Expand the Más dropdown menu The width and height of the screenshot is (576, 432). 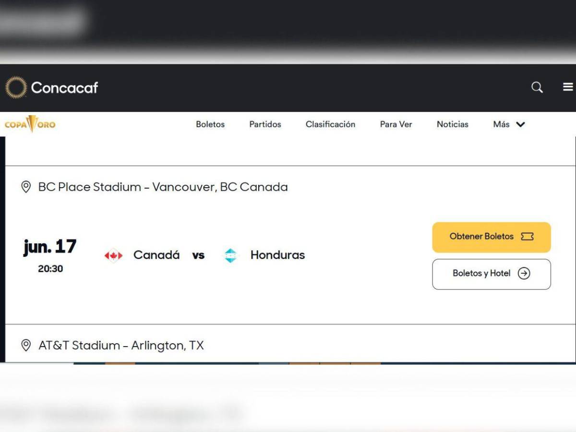(509, 124)
